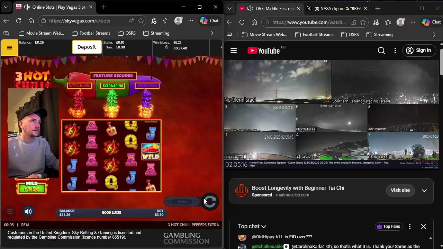
Task: Sign in to YouTube
Action: [418, 50]
